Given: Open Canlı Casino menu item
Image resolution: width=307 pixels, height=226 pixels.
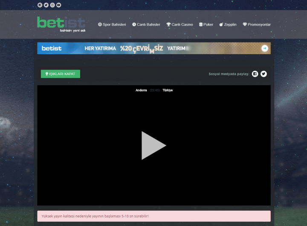Looking at the screenshot, I should 180,24.
